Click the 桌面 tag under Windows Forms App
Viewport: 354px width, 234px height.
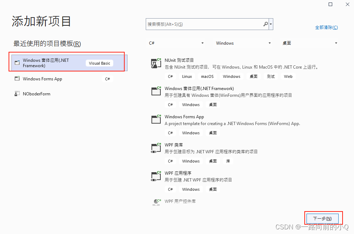[x=213, y=133]
